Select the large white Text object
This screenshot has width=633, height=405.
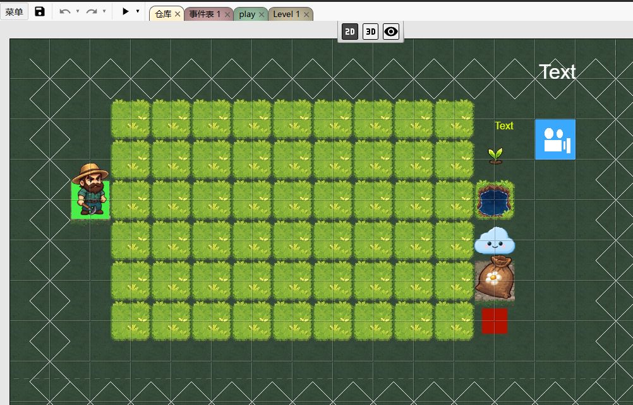pyautogui.click(x=557, y=72)
